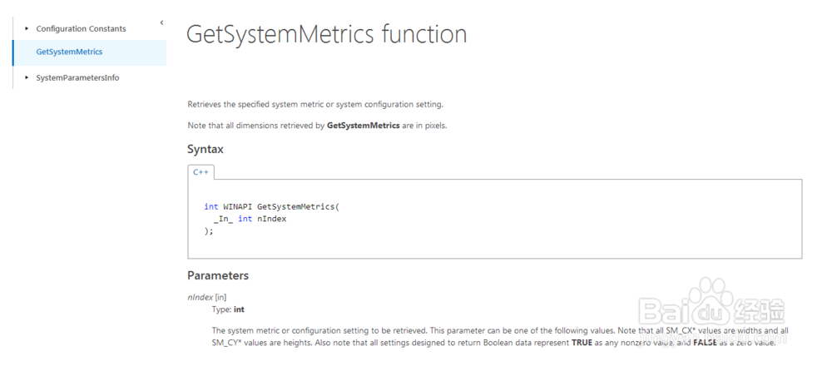Viewport: 832px width, 366px height.
Task: Click inside the C++ code block area
Action: [x=495, y=219]
